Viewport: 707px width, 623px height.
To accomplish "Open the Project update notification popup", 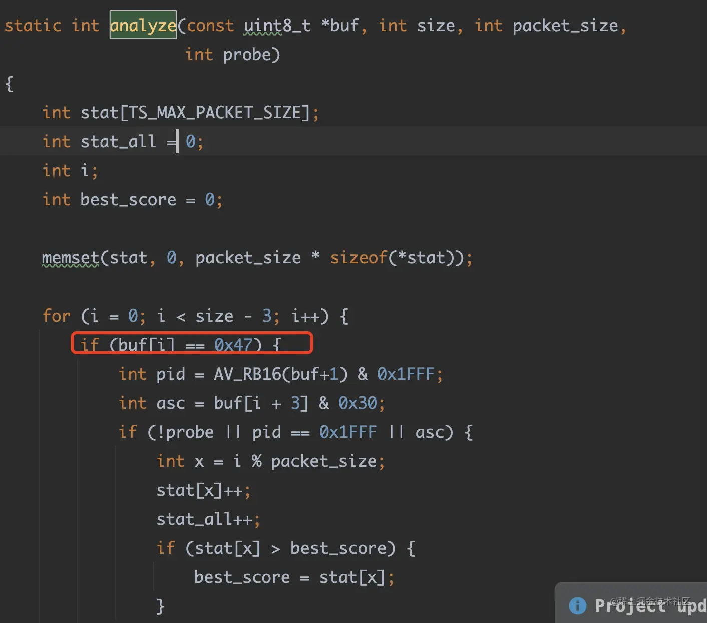I will click(x=632, y=603).
